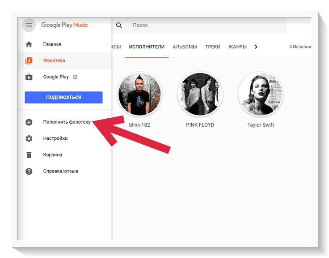Viewport: 329px width, 258px height.
Task: Click the hamburger menu icon
Action: 29,26
